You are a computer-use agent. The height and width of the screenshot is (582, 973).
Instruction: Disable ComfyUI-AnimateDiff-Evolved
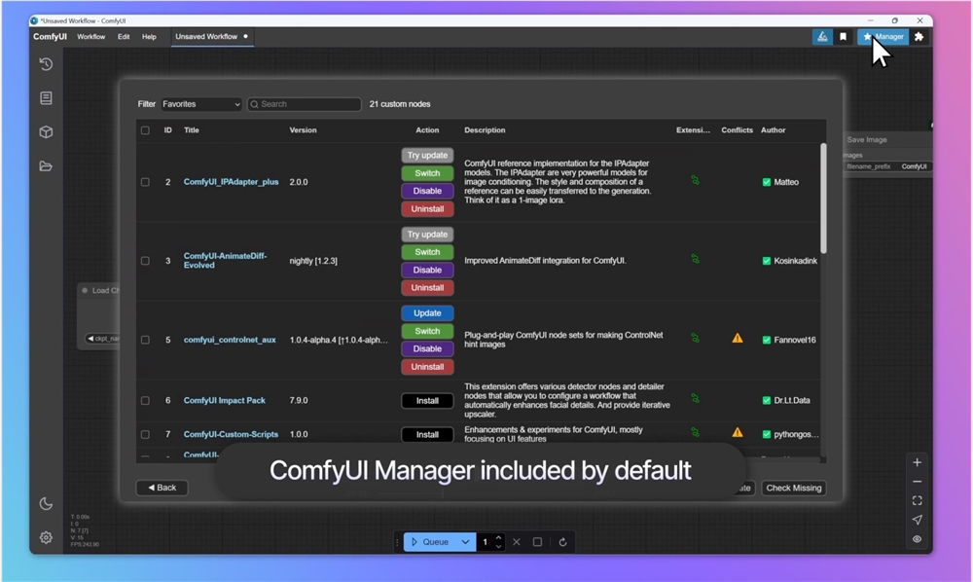click(427, 270)
